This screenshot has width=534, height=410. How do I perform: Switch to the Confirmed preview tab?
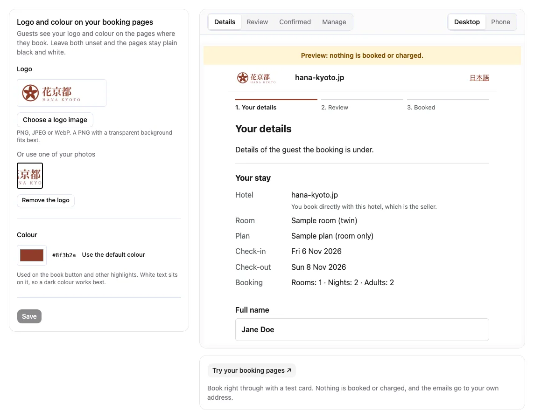click(295, 22)
